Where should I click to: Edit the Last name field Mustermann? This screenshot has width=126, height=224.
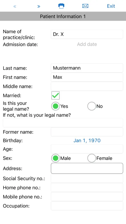click(87, 68)
